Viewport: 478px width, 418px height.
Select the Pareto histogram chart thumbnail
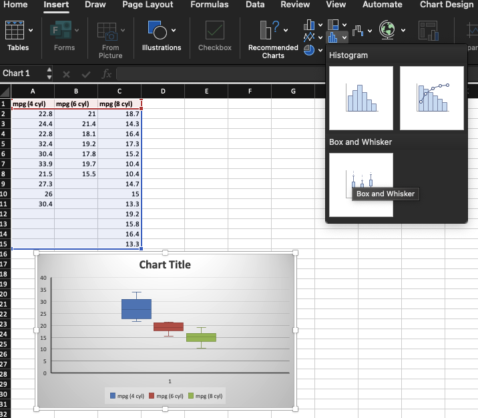click(x=431, y=98)
